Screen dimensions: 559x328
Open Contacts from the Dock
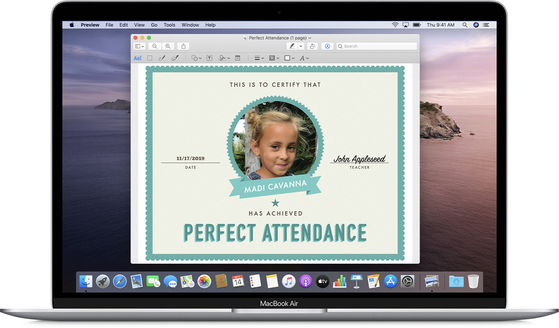(x=221, y=281)
